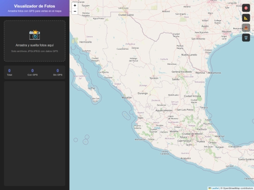Click the 'Ciudad Juárez' city label

click(126, 15)
